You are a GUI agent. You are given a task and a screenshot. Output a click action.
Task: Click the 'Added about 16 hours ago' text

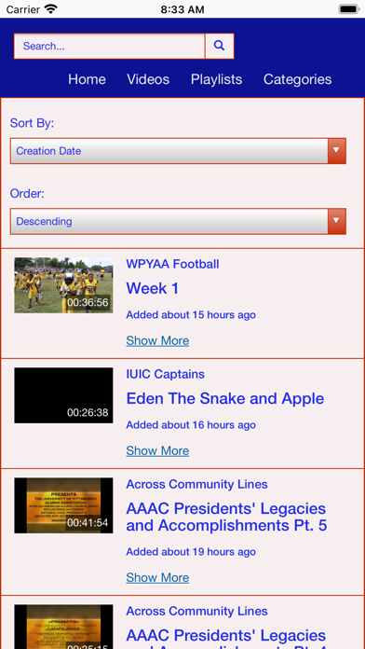coord(191,425)
